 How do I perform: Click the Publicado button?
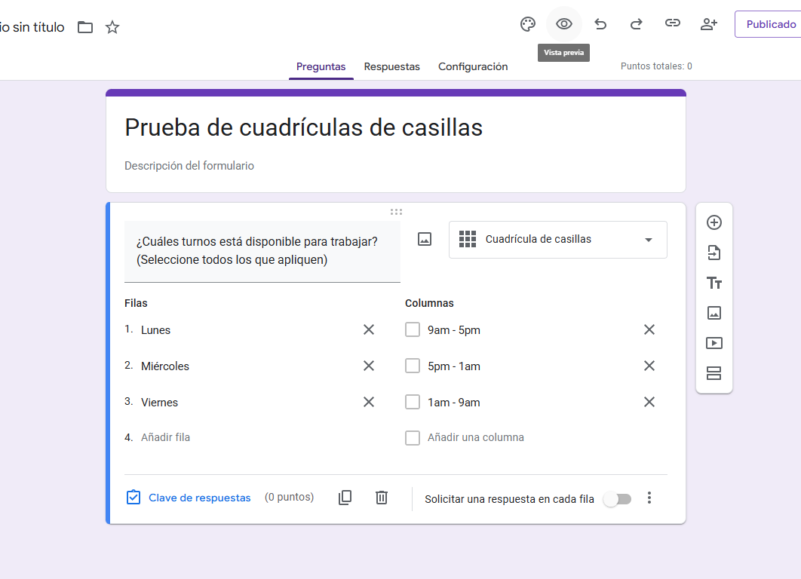point(770,24)
